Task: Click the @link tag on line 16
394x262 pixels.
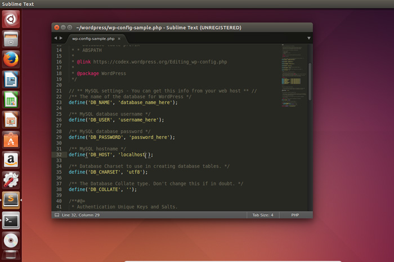Action: click(84, 62)
